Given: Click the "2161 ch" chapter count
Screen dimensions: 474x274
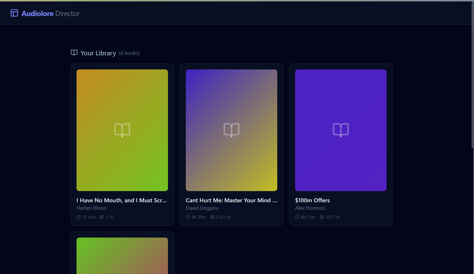Looking at the screenshot, I should pos(223,217).
